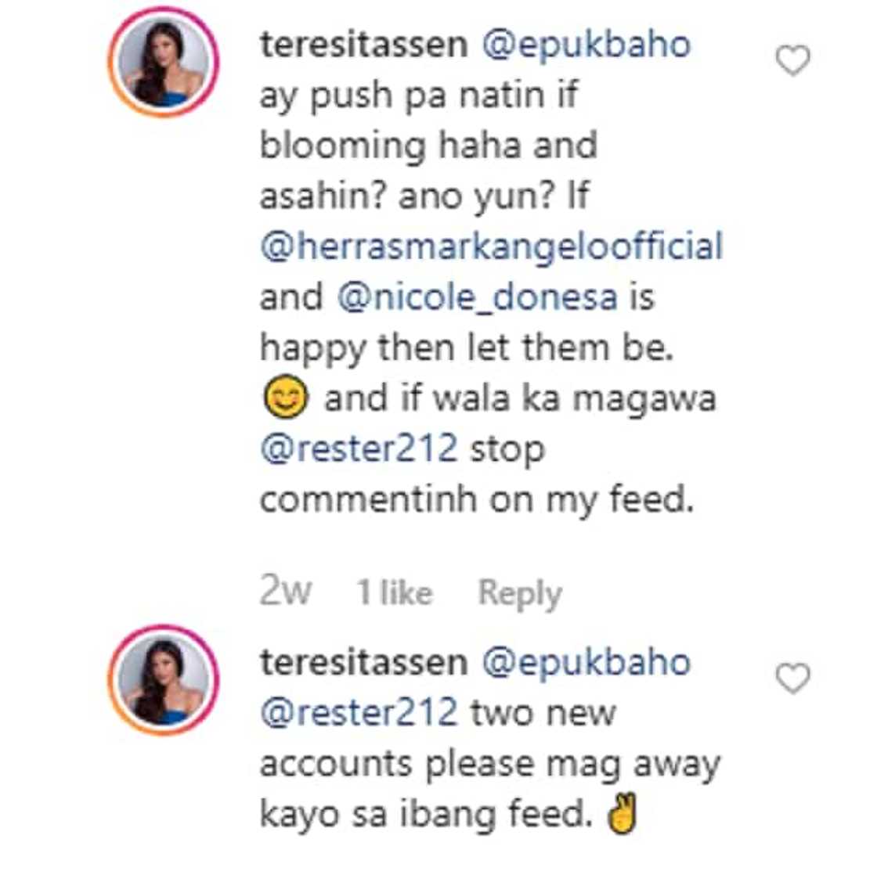
Task: Click the '2w' comment timestamp
Action: tap(285, 592)
